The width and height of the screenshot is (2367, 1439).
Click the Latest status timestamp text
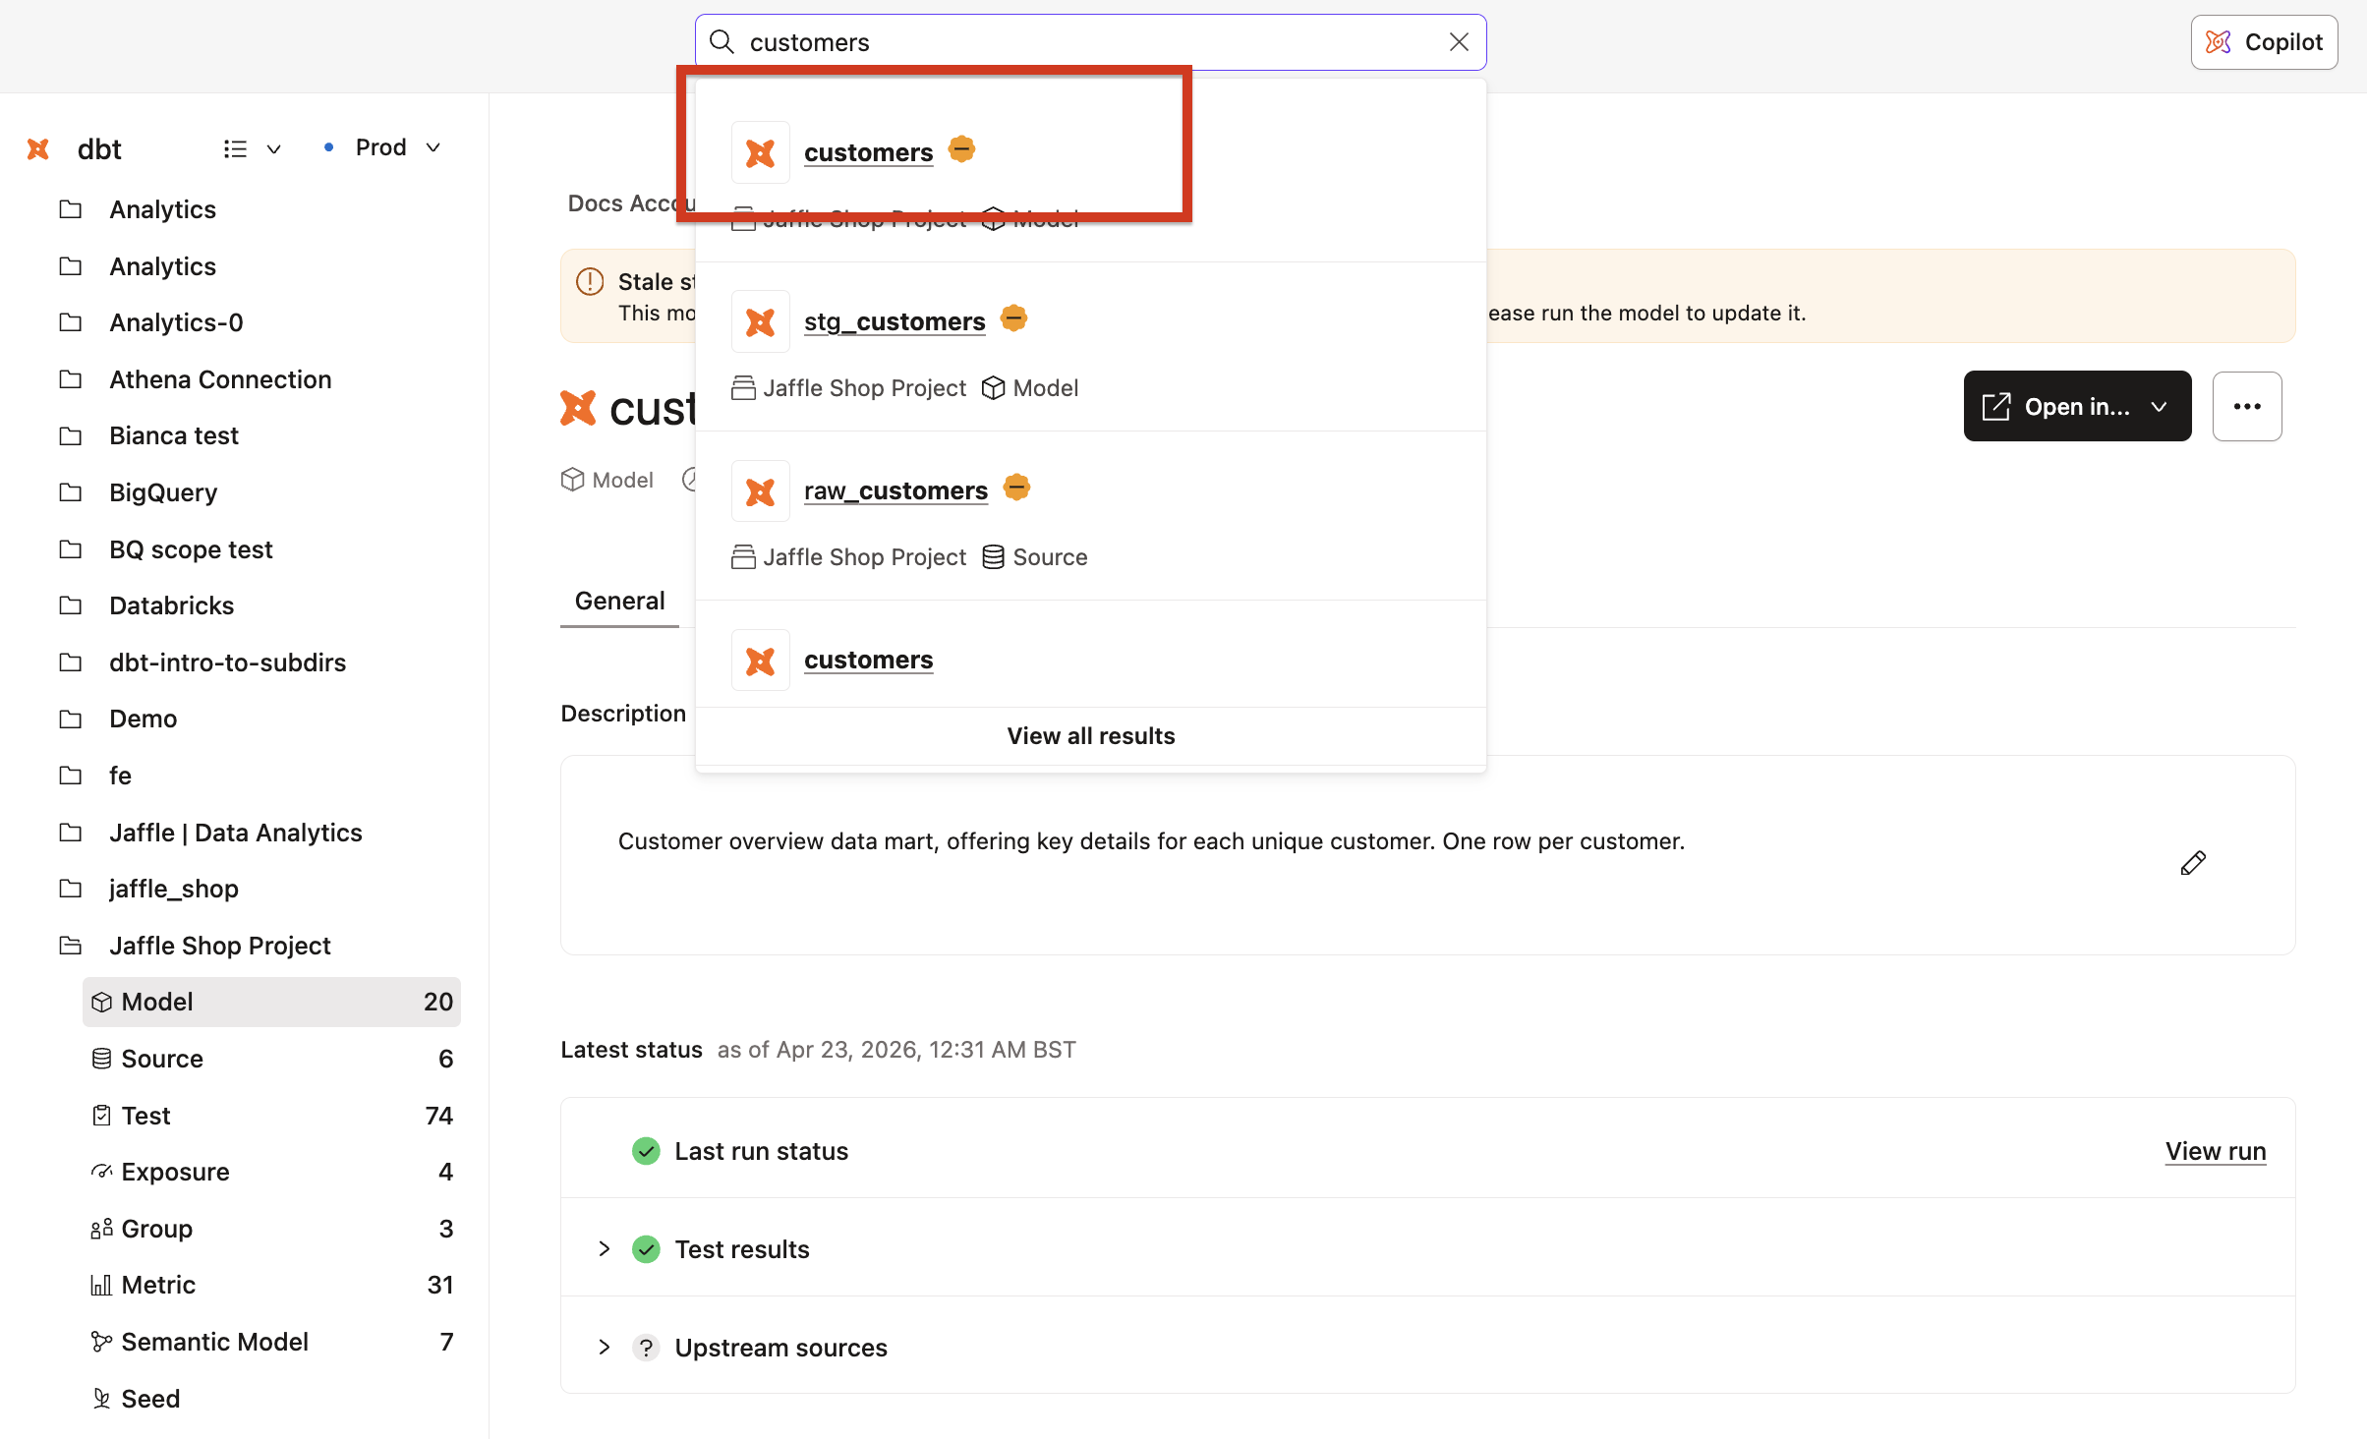[896, 1050]
